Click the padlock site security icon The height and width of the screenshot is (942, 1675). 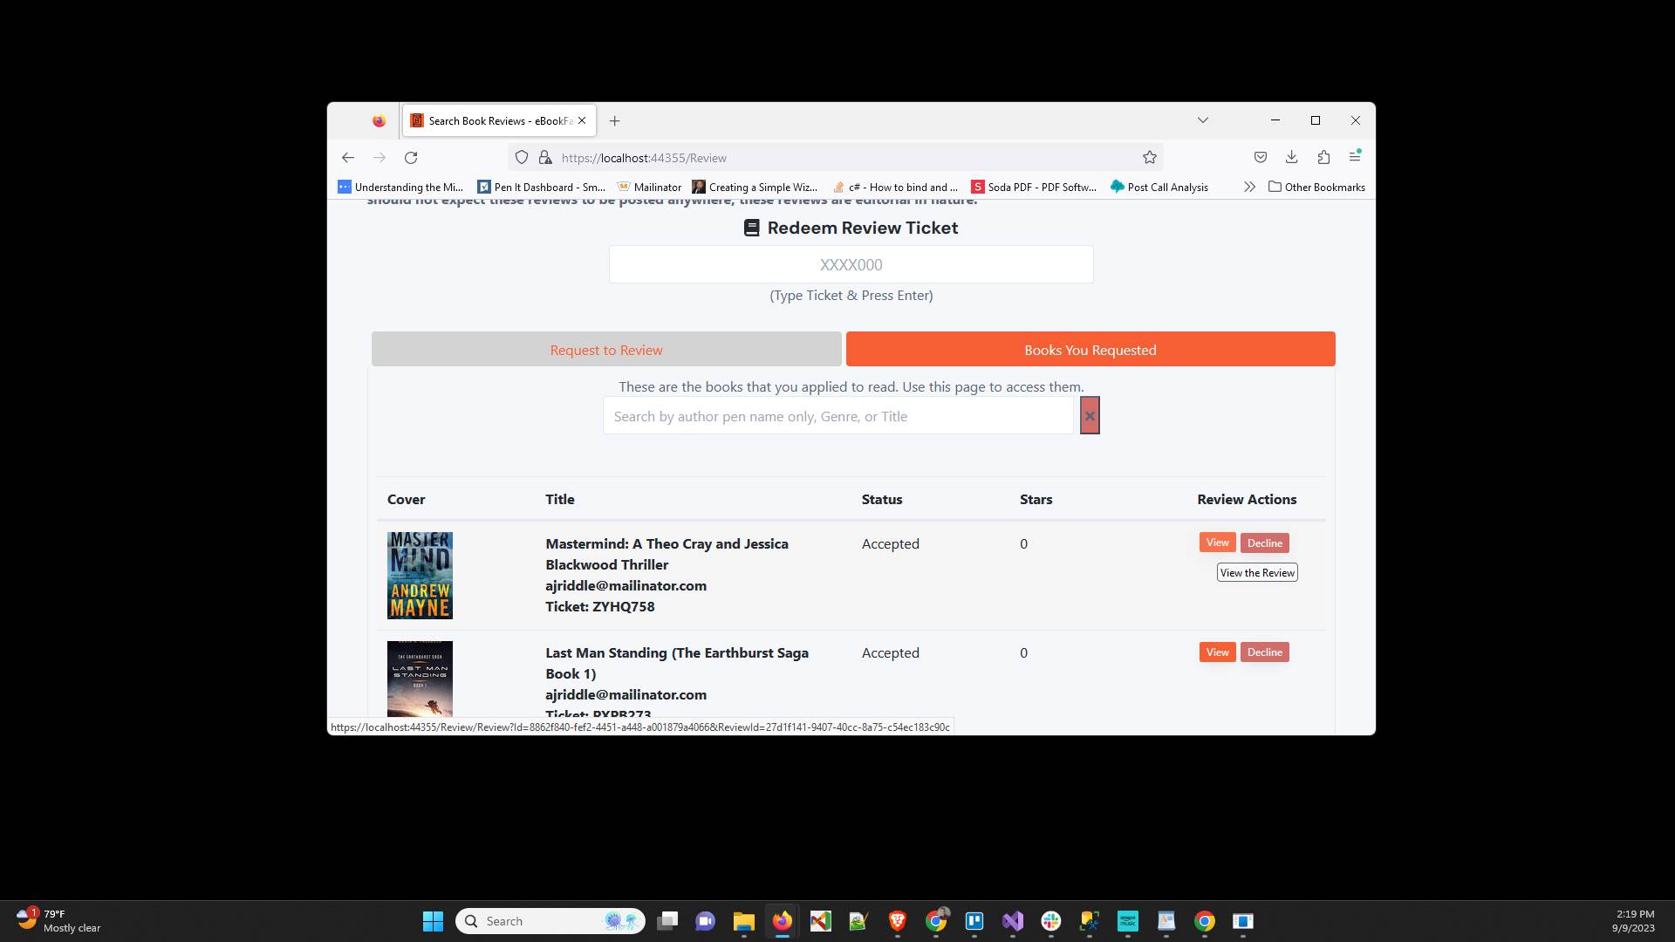(545, 158)
